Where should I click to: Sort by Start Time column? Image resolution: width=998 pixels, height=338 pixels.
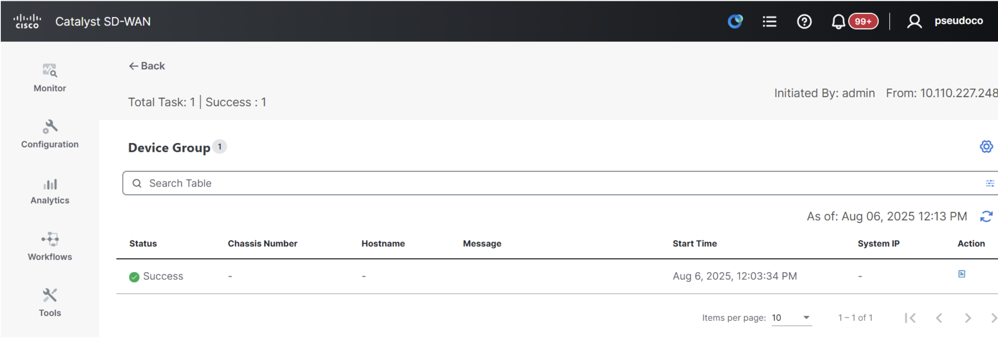(695, 243)
